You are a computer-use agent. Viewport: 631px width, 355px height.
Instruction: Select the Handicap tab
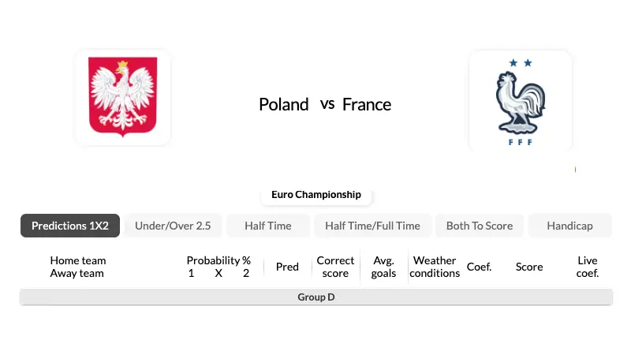coord(569,226)
